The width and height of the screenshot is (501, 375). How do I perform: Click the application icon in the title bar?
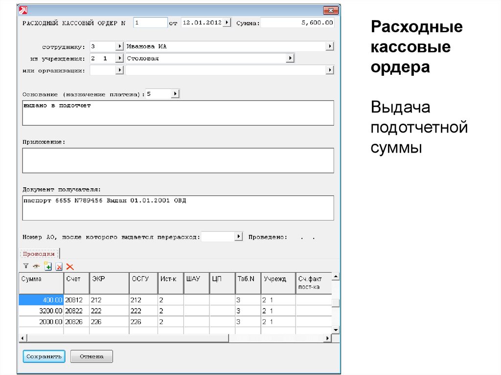pyautogui.click(x=23, y=10)
